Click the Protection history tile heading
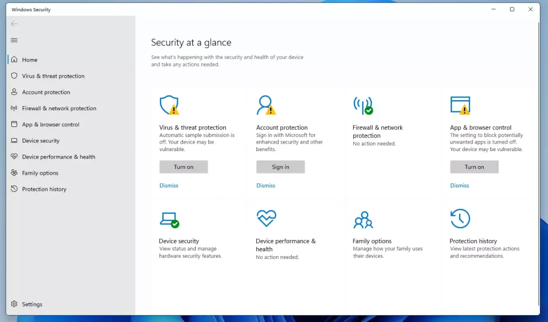The width and height of the screenshot is (548, 322). (473, 241)
